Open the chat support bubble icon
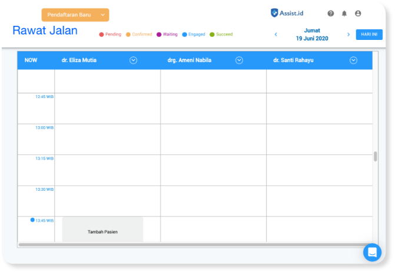 click(x=372, y=252)
